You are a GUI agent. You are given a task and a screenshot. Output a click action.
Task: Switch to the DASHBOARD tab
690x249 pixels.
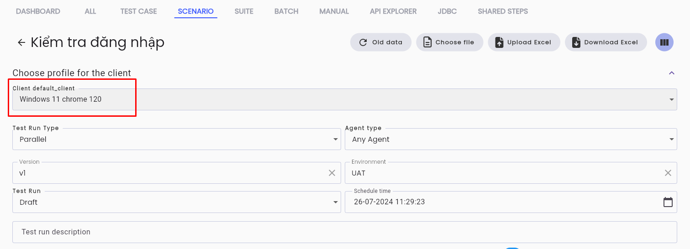(38, 11)
